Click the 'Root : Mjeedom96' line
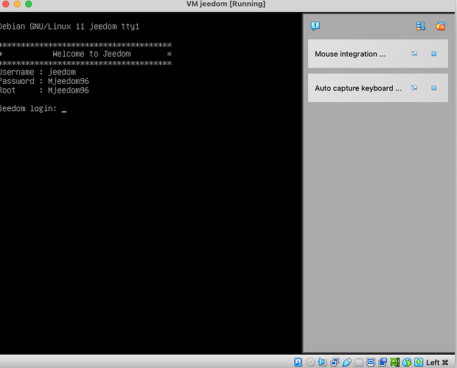457x368 pixels. 44,91
